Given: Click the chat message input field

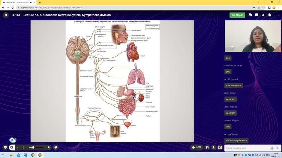Looking at the screenshot, I should tap(247, 148).
